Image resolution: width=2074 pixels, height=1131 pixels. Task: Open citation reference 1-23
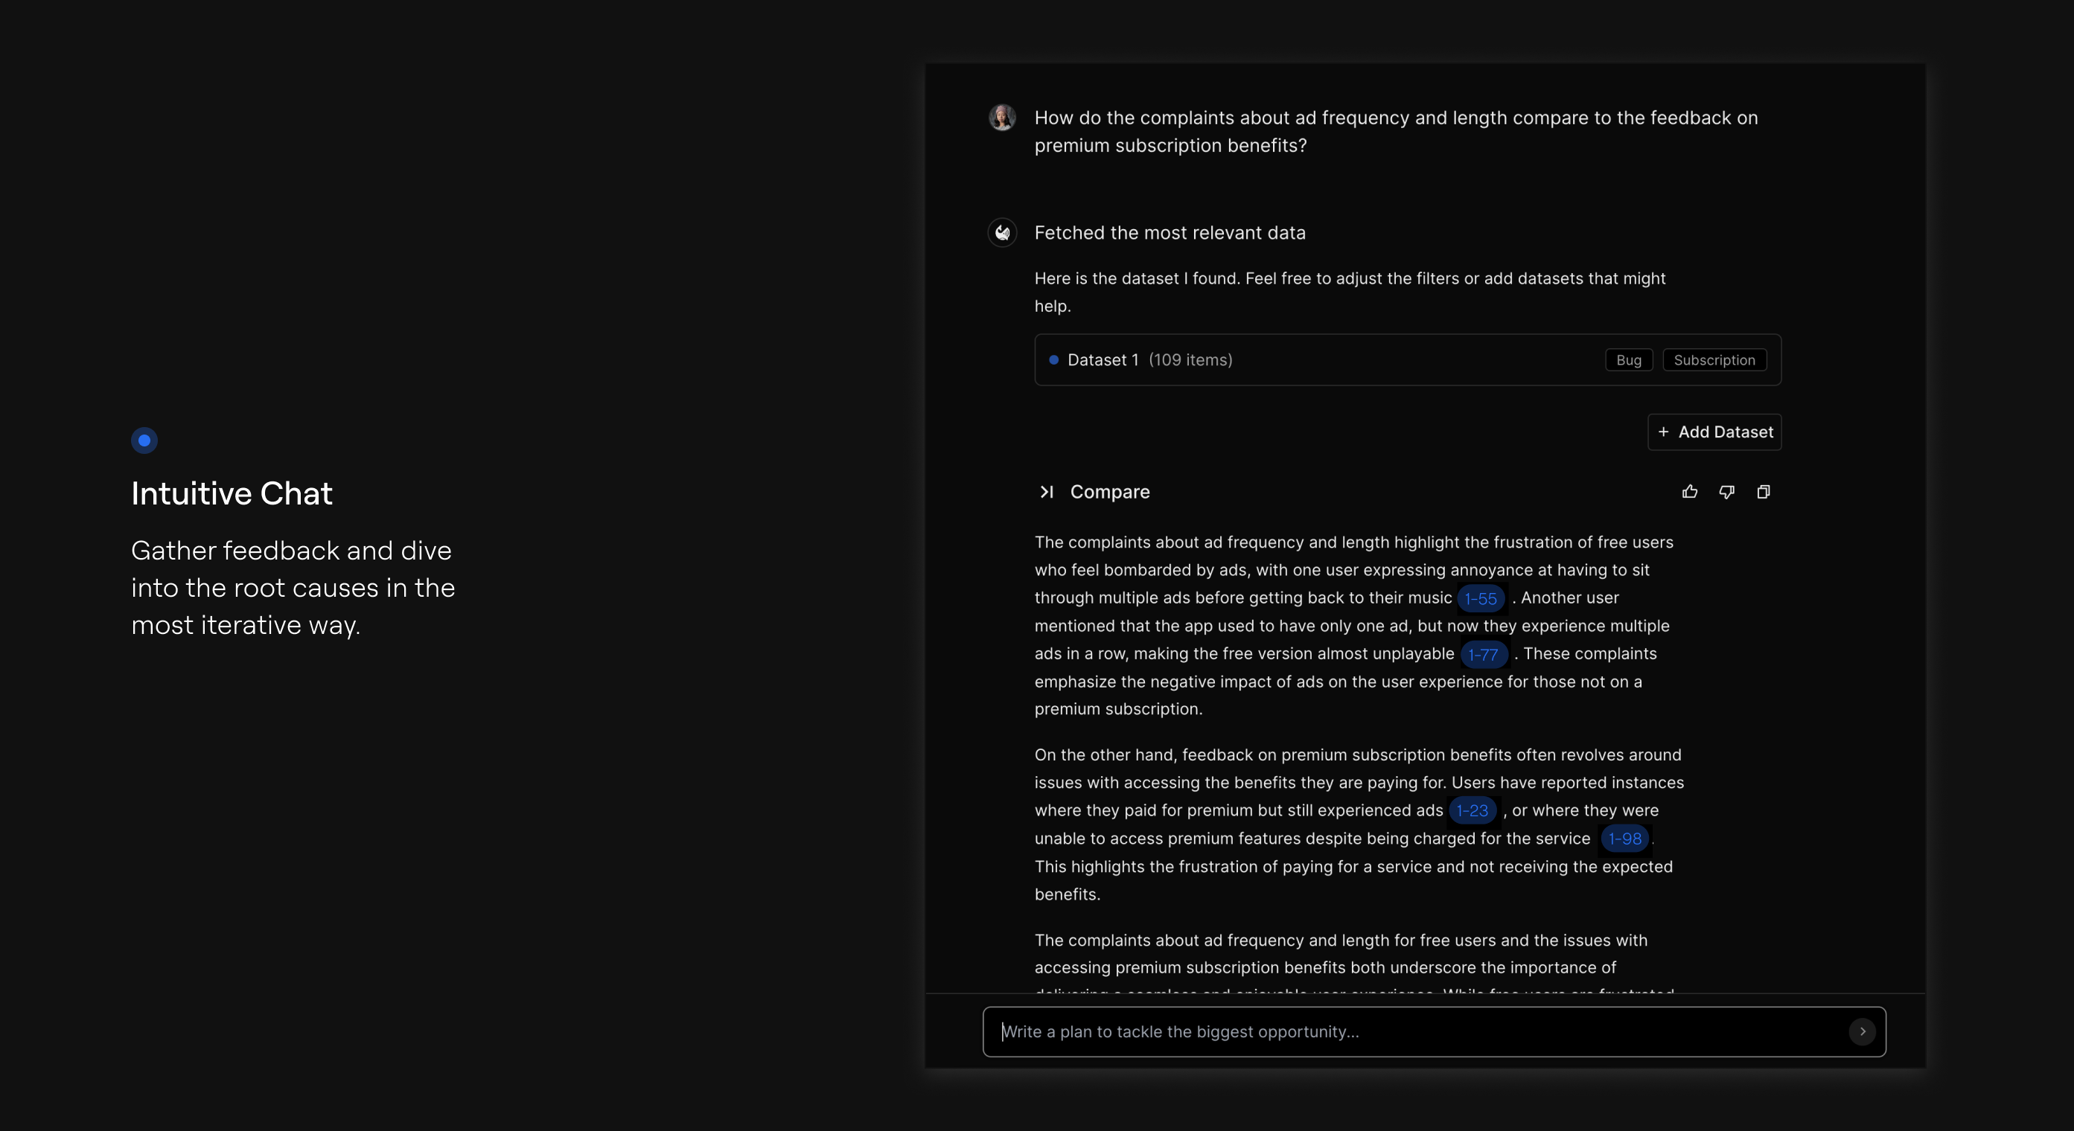1472,810
